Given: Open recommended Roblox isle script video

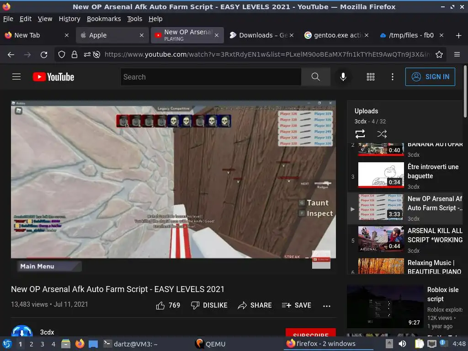Looking at the screenshot, I should click(x=405, y=307).
